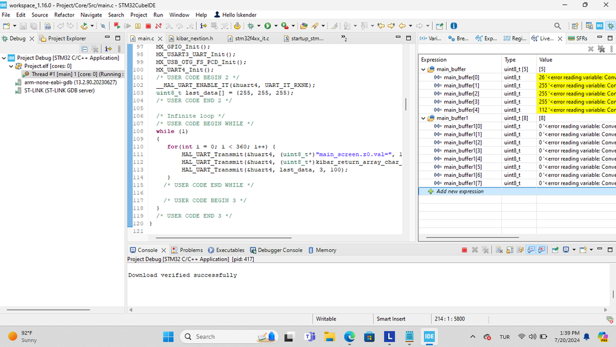
Task: Show hidden editor tabs list
Action: point(344,38)
